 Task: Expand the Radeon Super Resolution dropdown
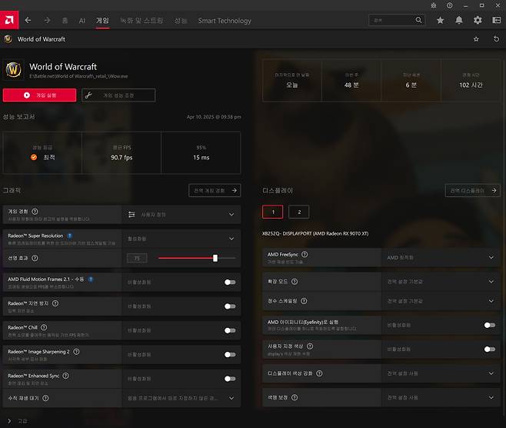click(231, 238)
